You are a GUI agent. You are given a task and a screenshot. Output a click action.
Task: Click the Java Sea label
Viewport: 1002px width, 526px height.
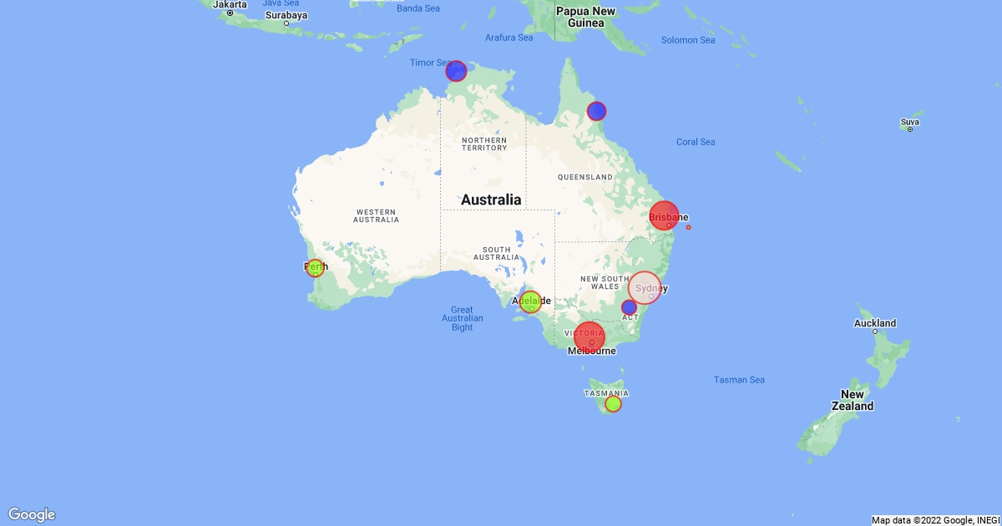(281, 3)
